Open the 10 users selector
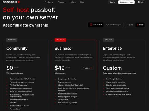Viewport: 149px width, 111px height. click(87, 68)
